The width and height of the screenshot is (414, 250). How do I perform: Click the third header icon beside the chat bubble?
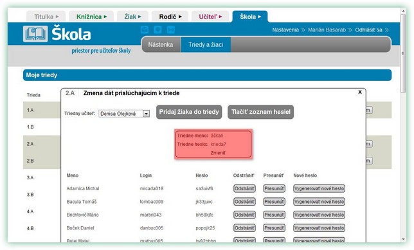pyautogui.click(x=171, y=30)
